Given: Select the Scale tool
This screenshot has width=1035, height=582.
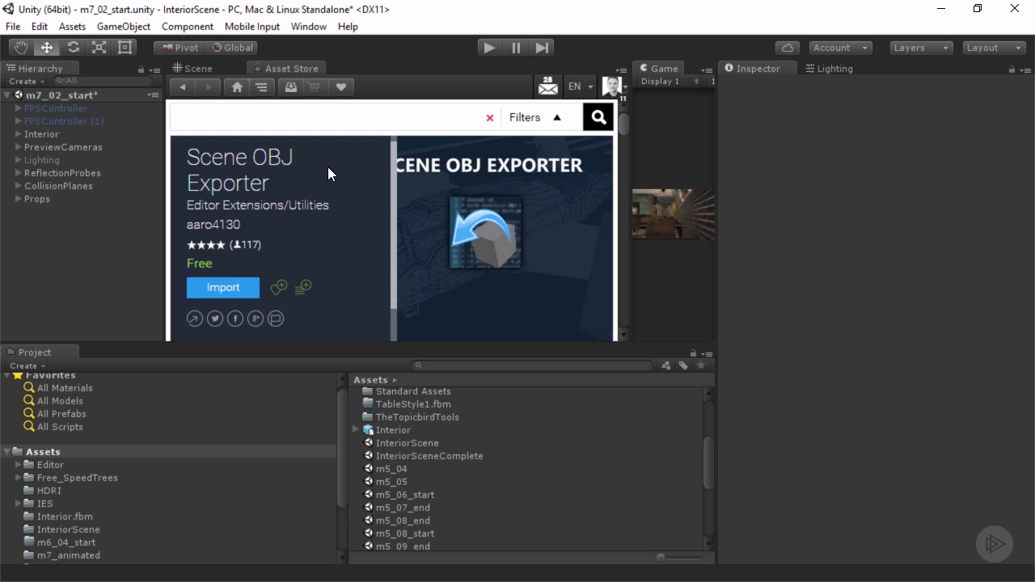Looking at the screenshot, I should pyautogui.click(x=99, y=48).
